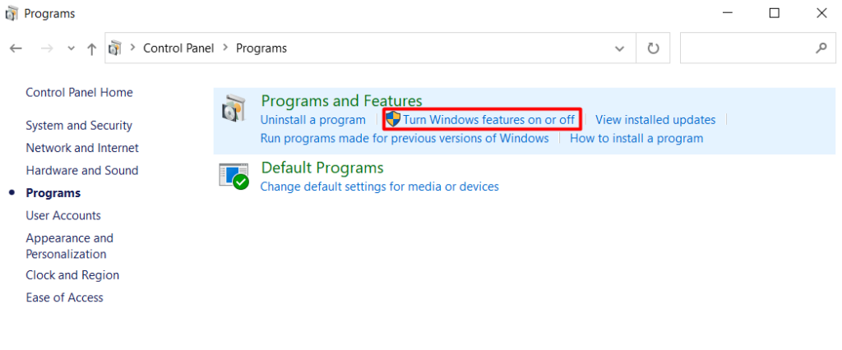
Task: Click the Programs and Features icon
Action: click(x=234, y=109)
